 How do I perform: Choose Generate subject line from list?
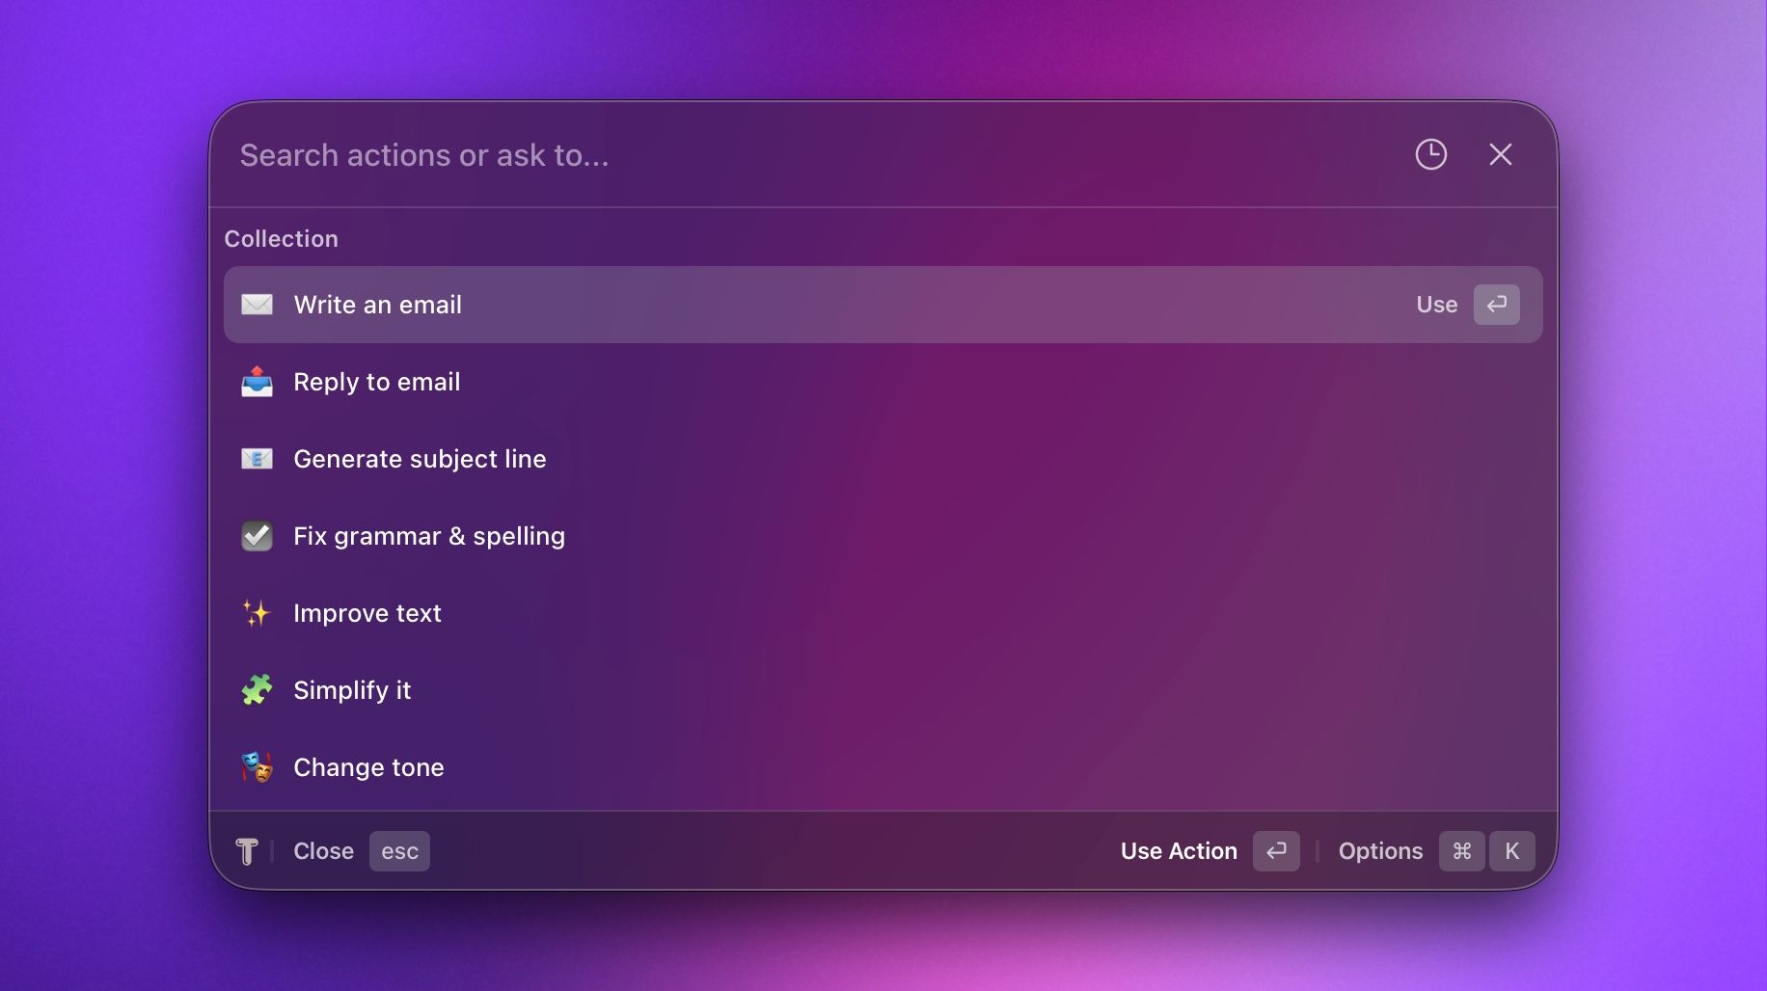click(x=420, y=459)
